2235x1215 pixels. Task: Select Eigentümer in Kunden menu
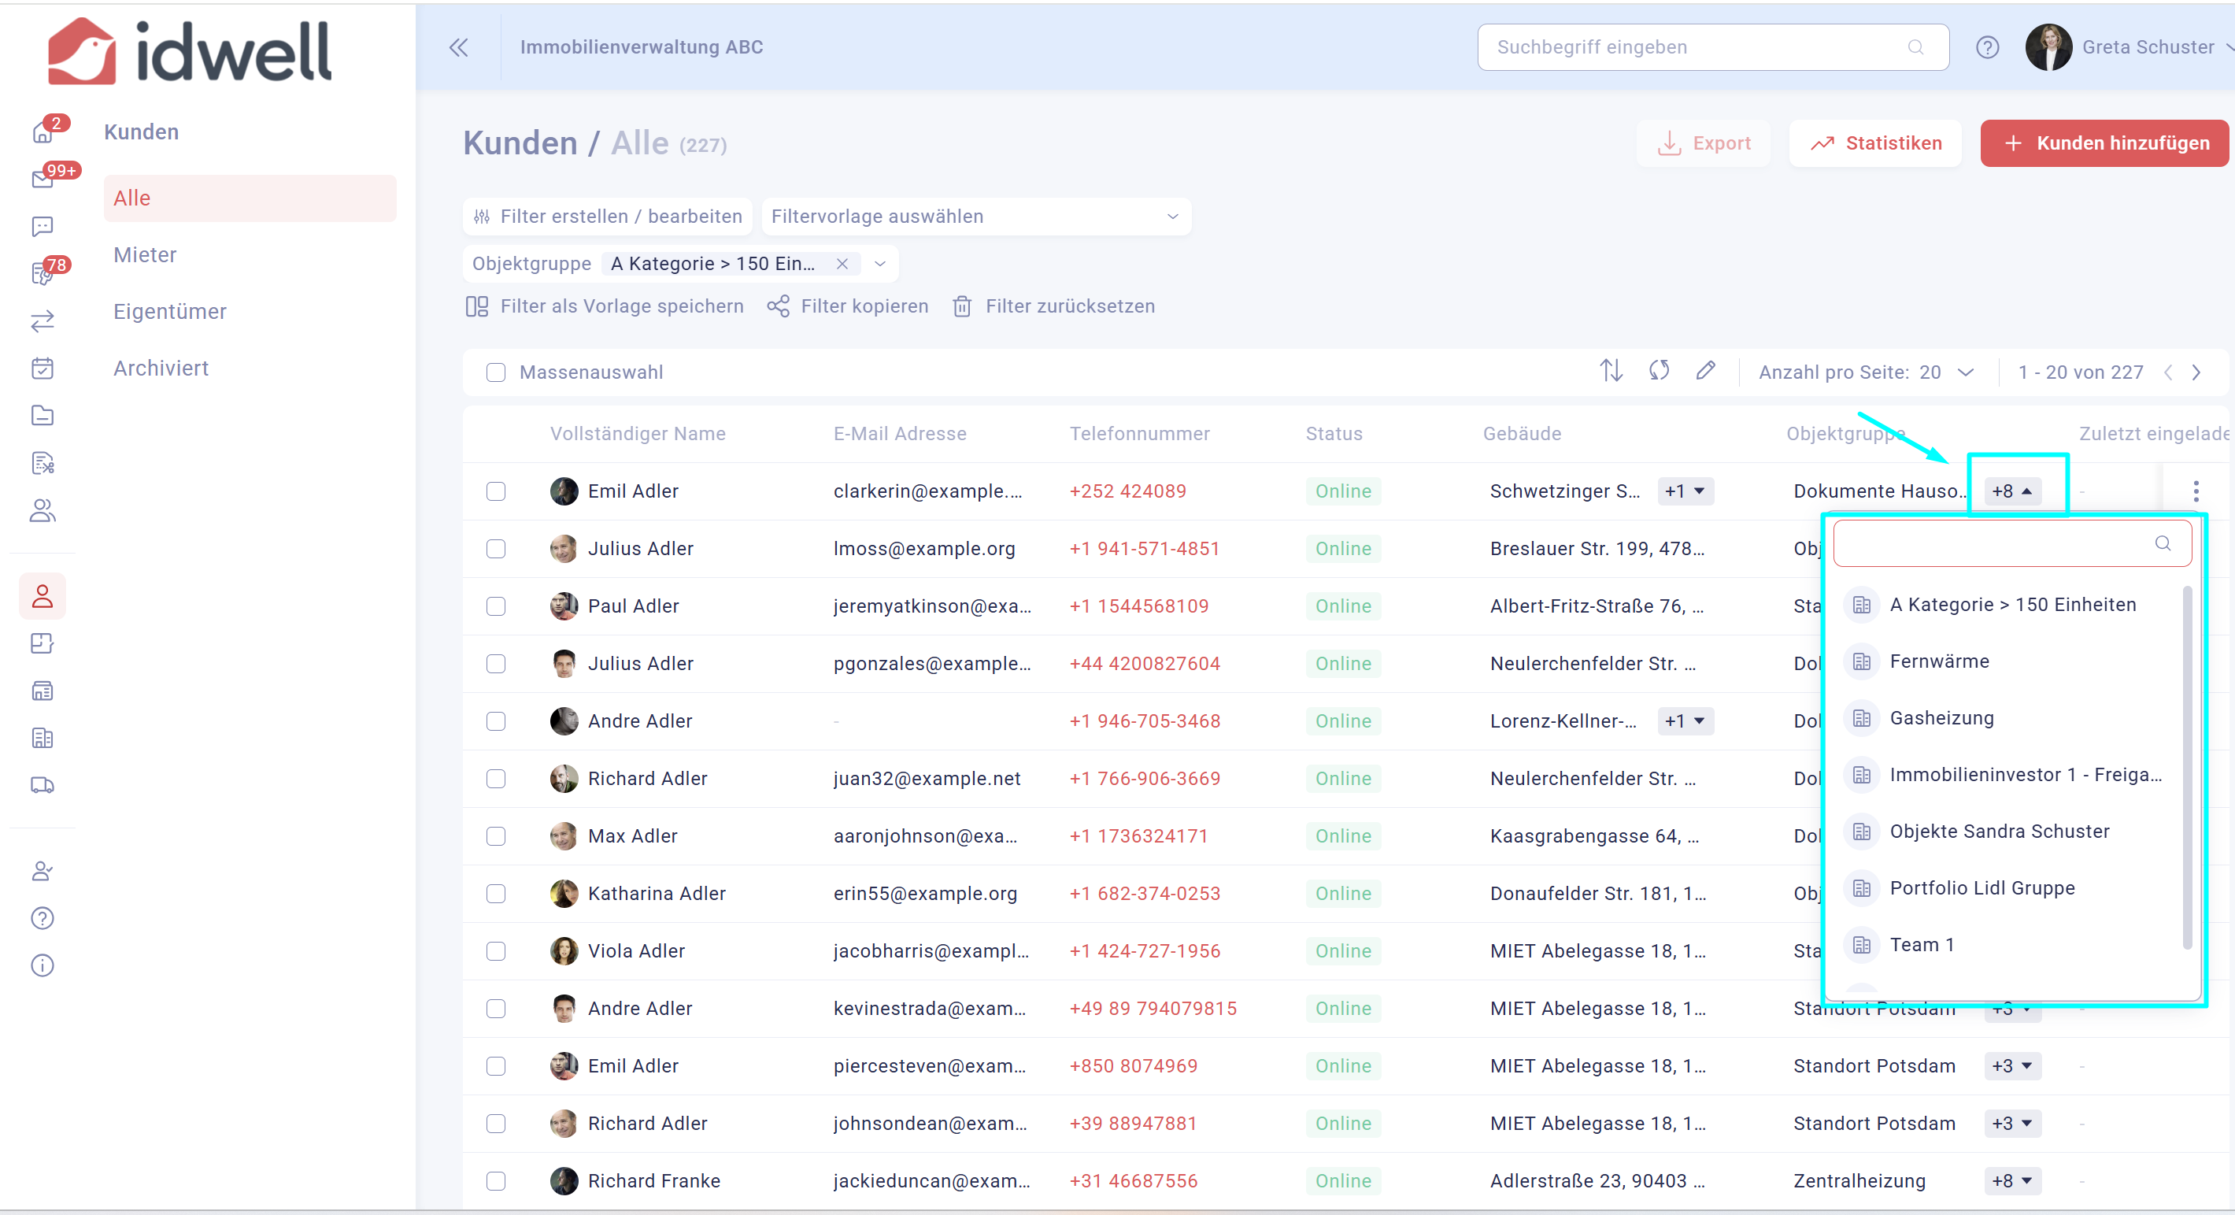tap(169, 312)
